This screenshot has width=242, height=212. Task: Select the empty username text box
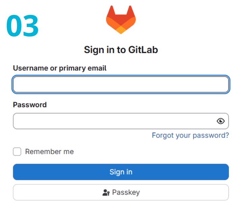[x=121, y=85]
